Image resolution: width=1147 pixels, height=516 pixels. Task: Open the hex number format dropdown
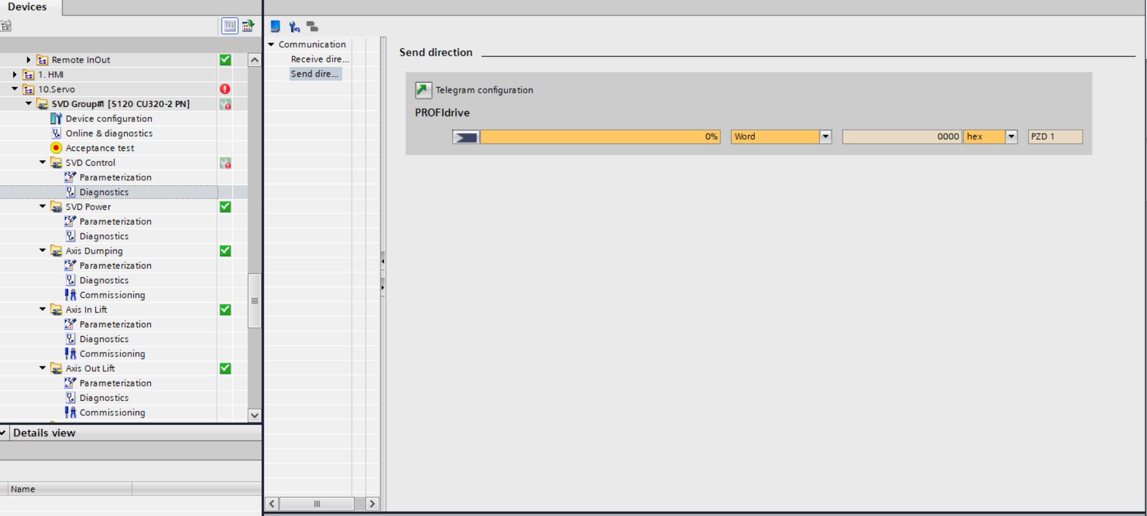[x=1011, y=137]
